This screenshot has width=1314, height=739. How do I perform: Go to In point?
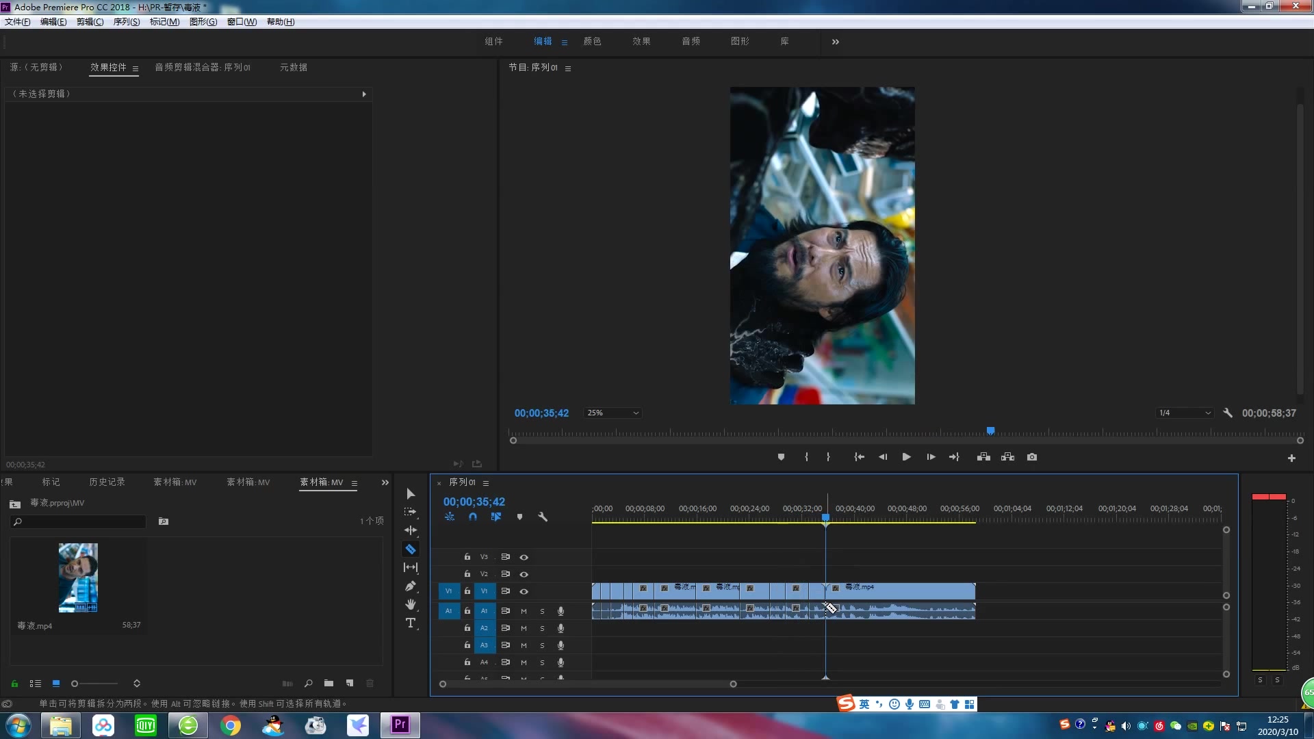859,457
